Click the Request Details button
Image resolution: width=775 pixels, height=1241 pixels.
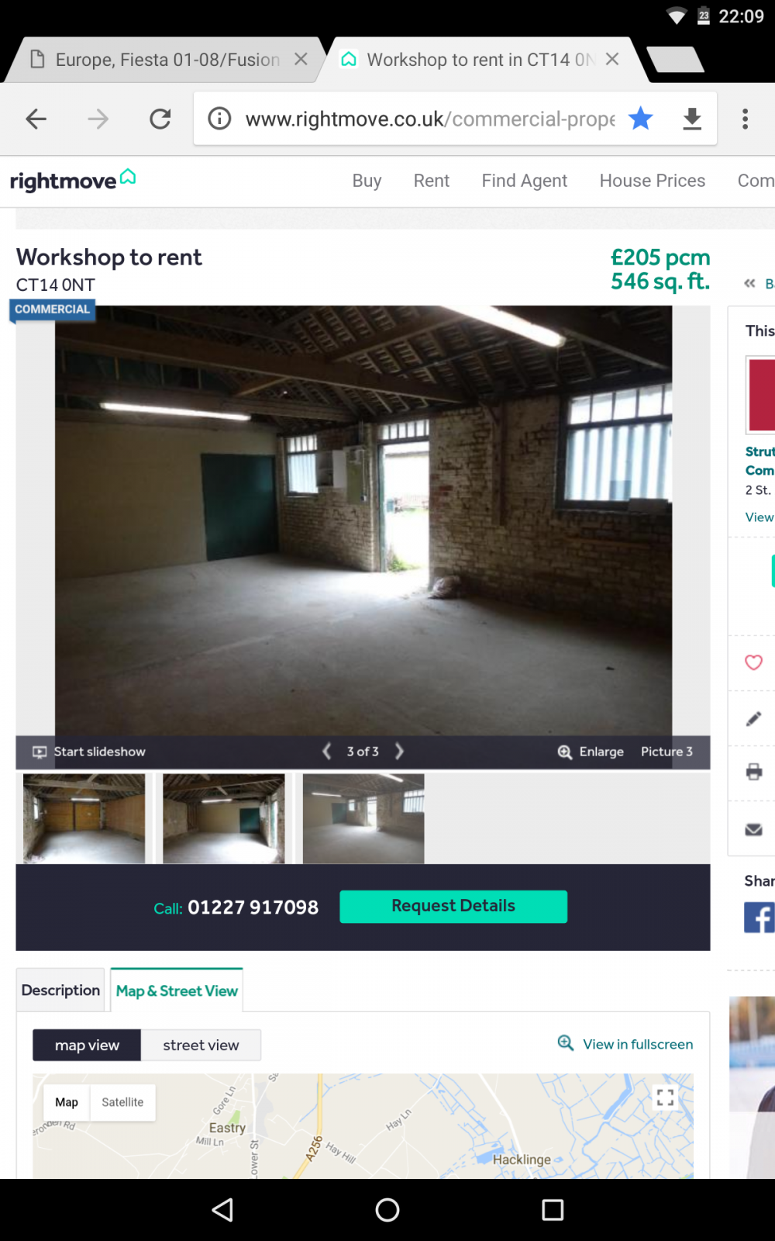(453, 906)
